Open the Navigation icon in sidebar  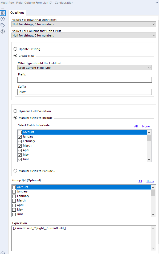(3, 19)
